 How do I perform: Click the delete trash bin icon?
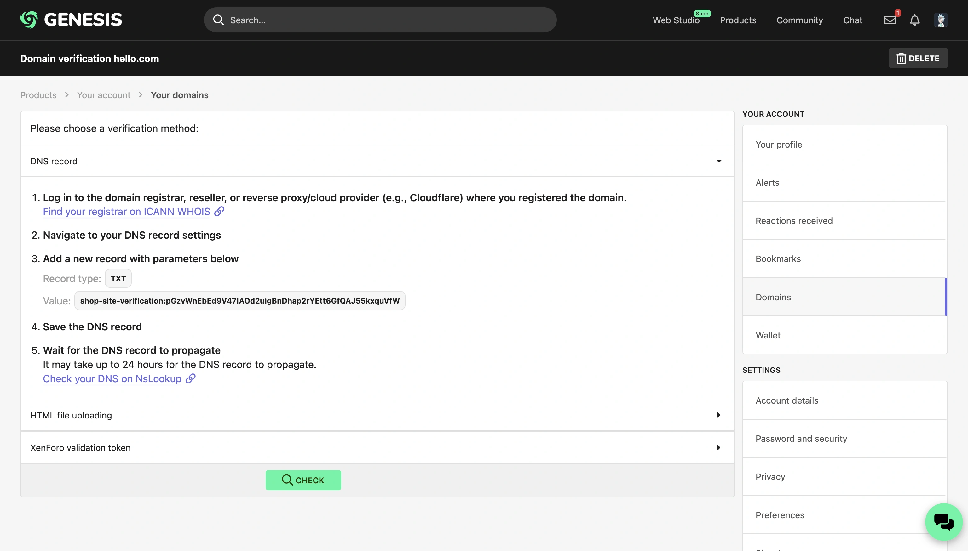tap(902, 58)
